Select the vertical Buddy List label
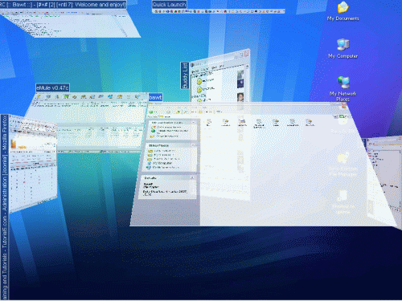Image resolution: width=402 pixels, height=301 pixels. 185,75
